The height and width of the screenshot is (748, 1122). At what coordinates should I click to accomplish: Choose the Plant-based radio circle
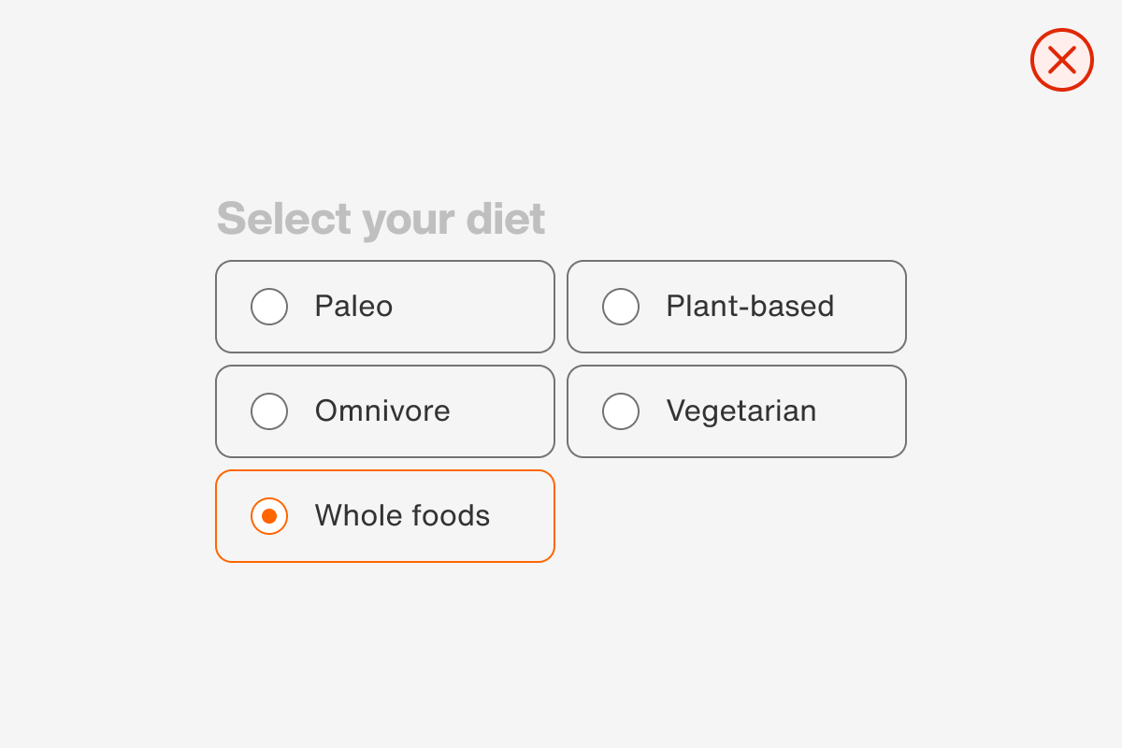tap(621, 307)
